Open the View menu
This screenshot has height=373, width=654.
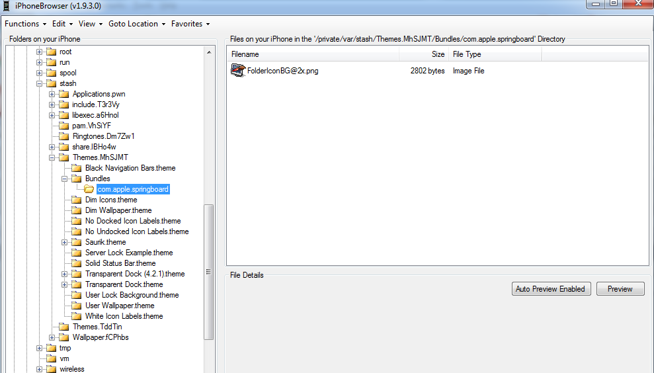click(90, 24)
